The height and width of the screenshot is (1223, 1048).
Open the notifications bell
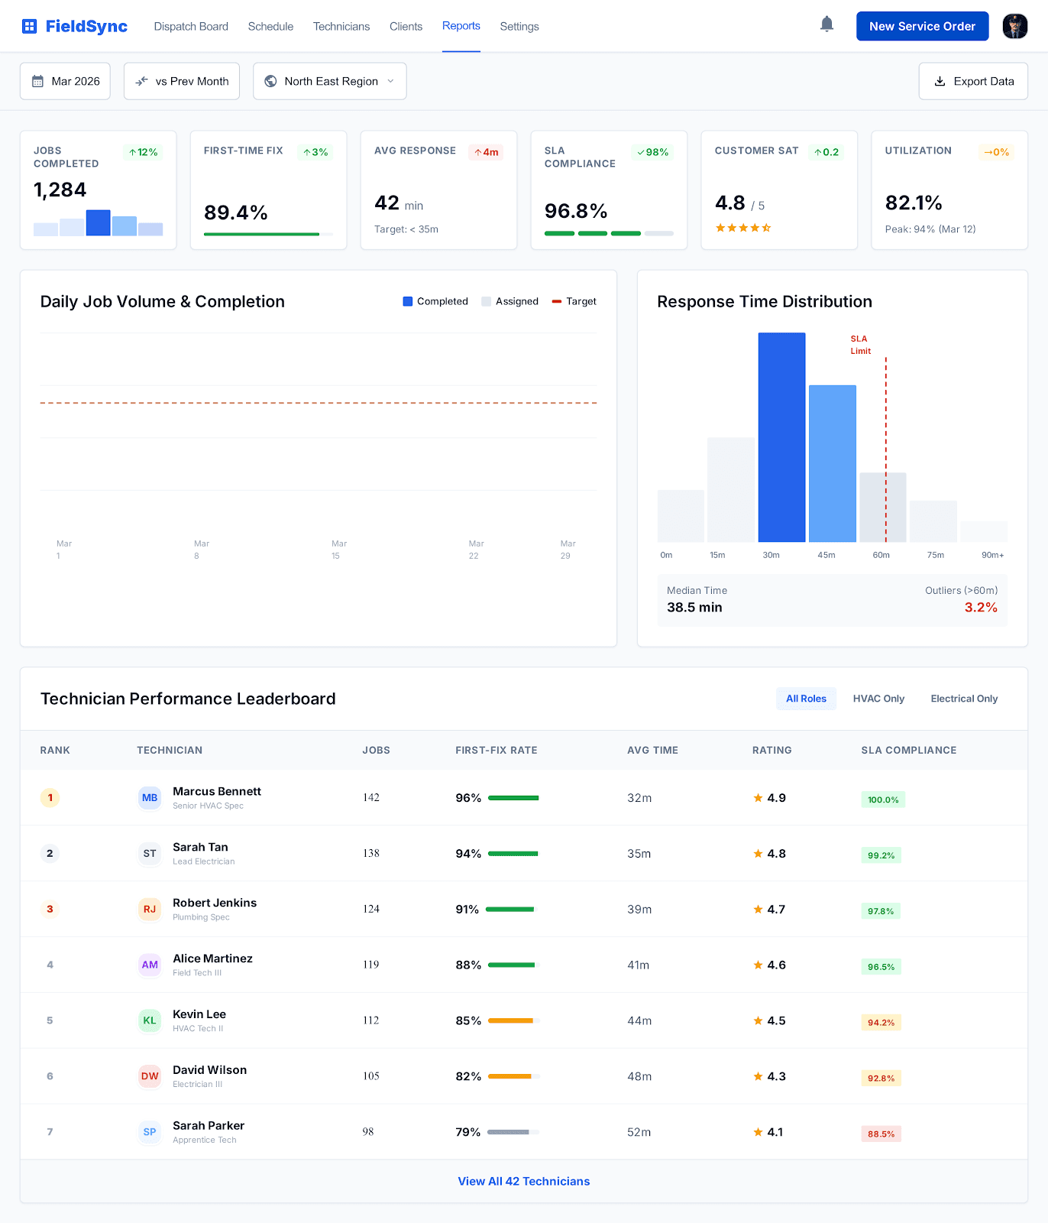826,24
